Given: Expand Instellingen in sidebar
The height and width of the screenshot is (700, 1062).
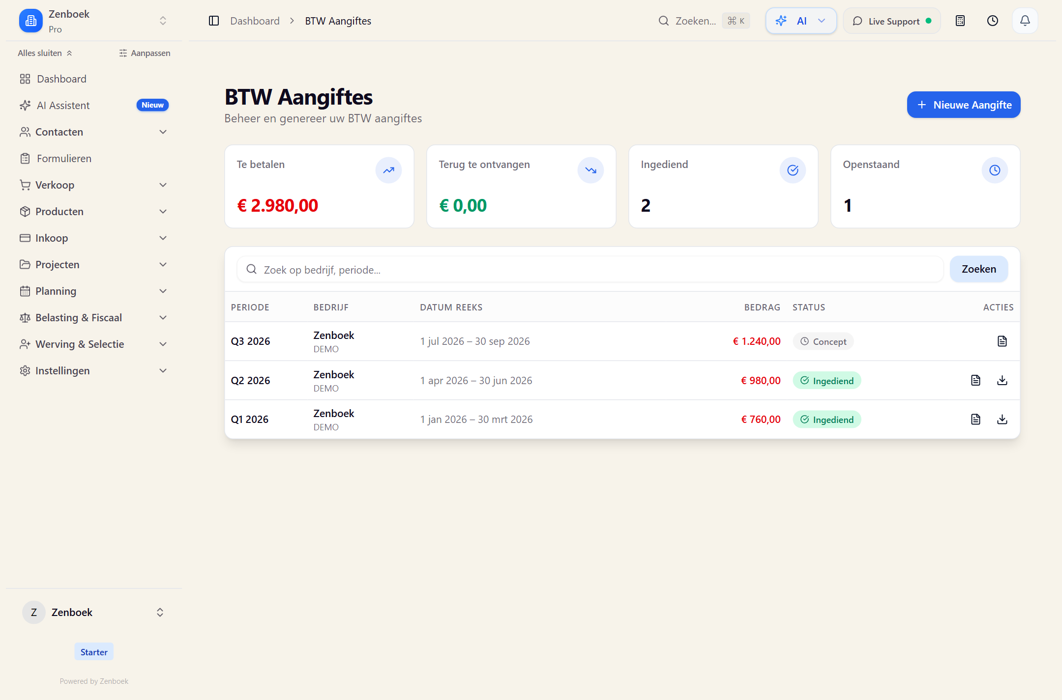Looking at the screenshot, I should (x=93, y=370).
